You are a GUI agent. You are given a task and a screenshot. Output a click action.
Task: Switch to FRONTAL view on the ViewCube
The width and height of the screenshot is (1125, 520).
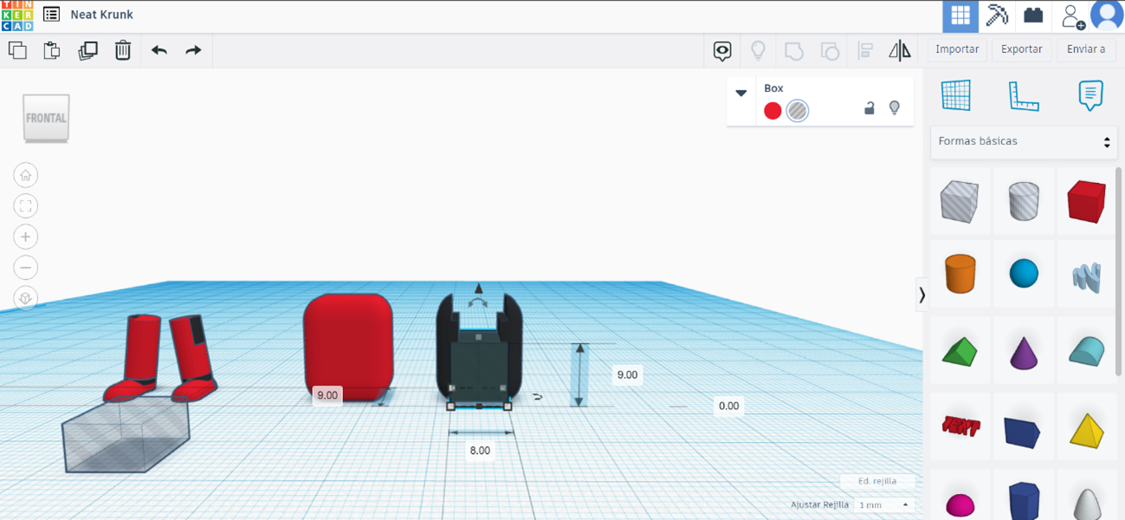45,119
